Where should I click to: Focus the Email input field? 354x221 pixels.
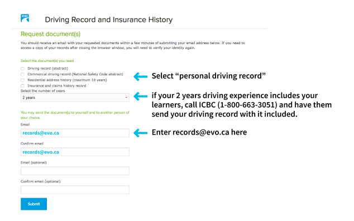pyautogui.click(x=75, y=133)
